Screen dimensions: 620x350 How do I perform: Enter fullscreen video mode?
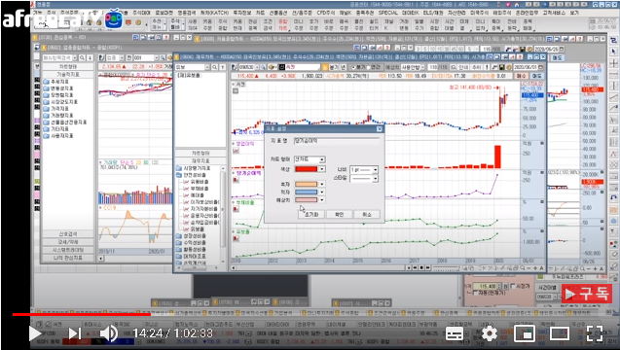pyautogui.click(x=595, y=334)
